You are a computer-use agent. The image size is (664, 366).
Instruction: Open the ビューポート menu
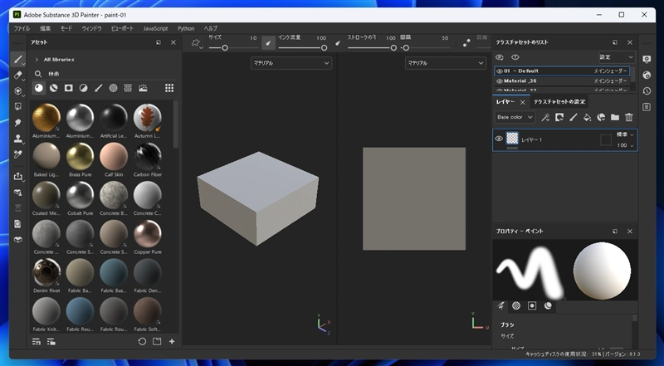pyautogui.click(x=122, y=28)
